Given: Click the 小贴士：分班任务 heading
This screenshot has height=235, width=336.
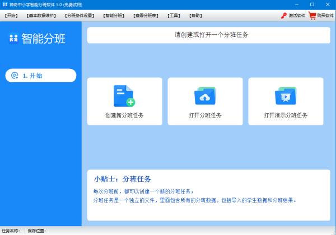Looking at the screenshot, I should [x=122, y=179].
